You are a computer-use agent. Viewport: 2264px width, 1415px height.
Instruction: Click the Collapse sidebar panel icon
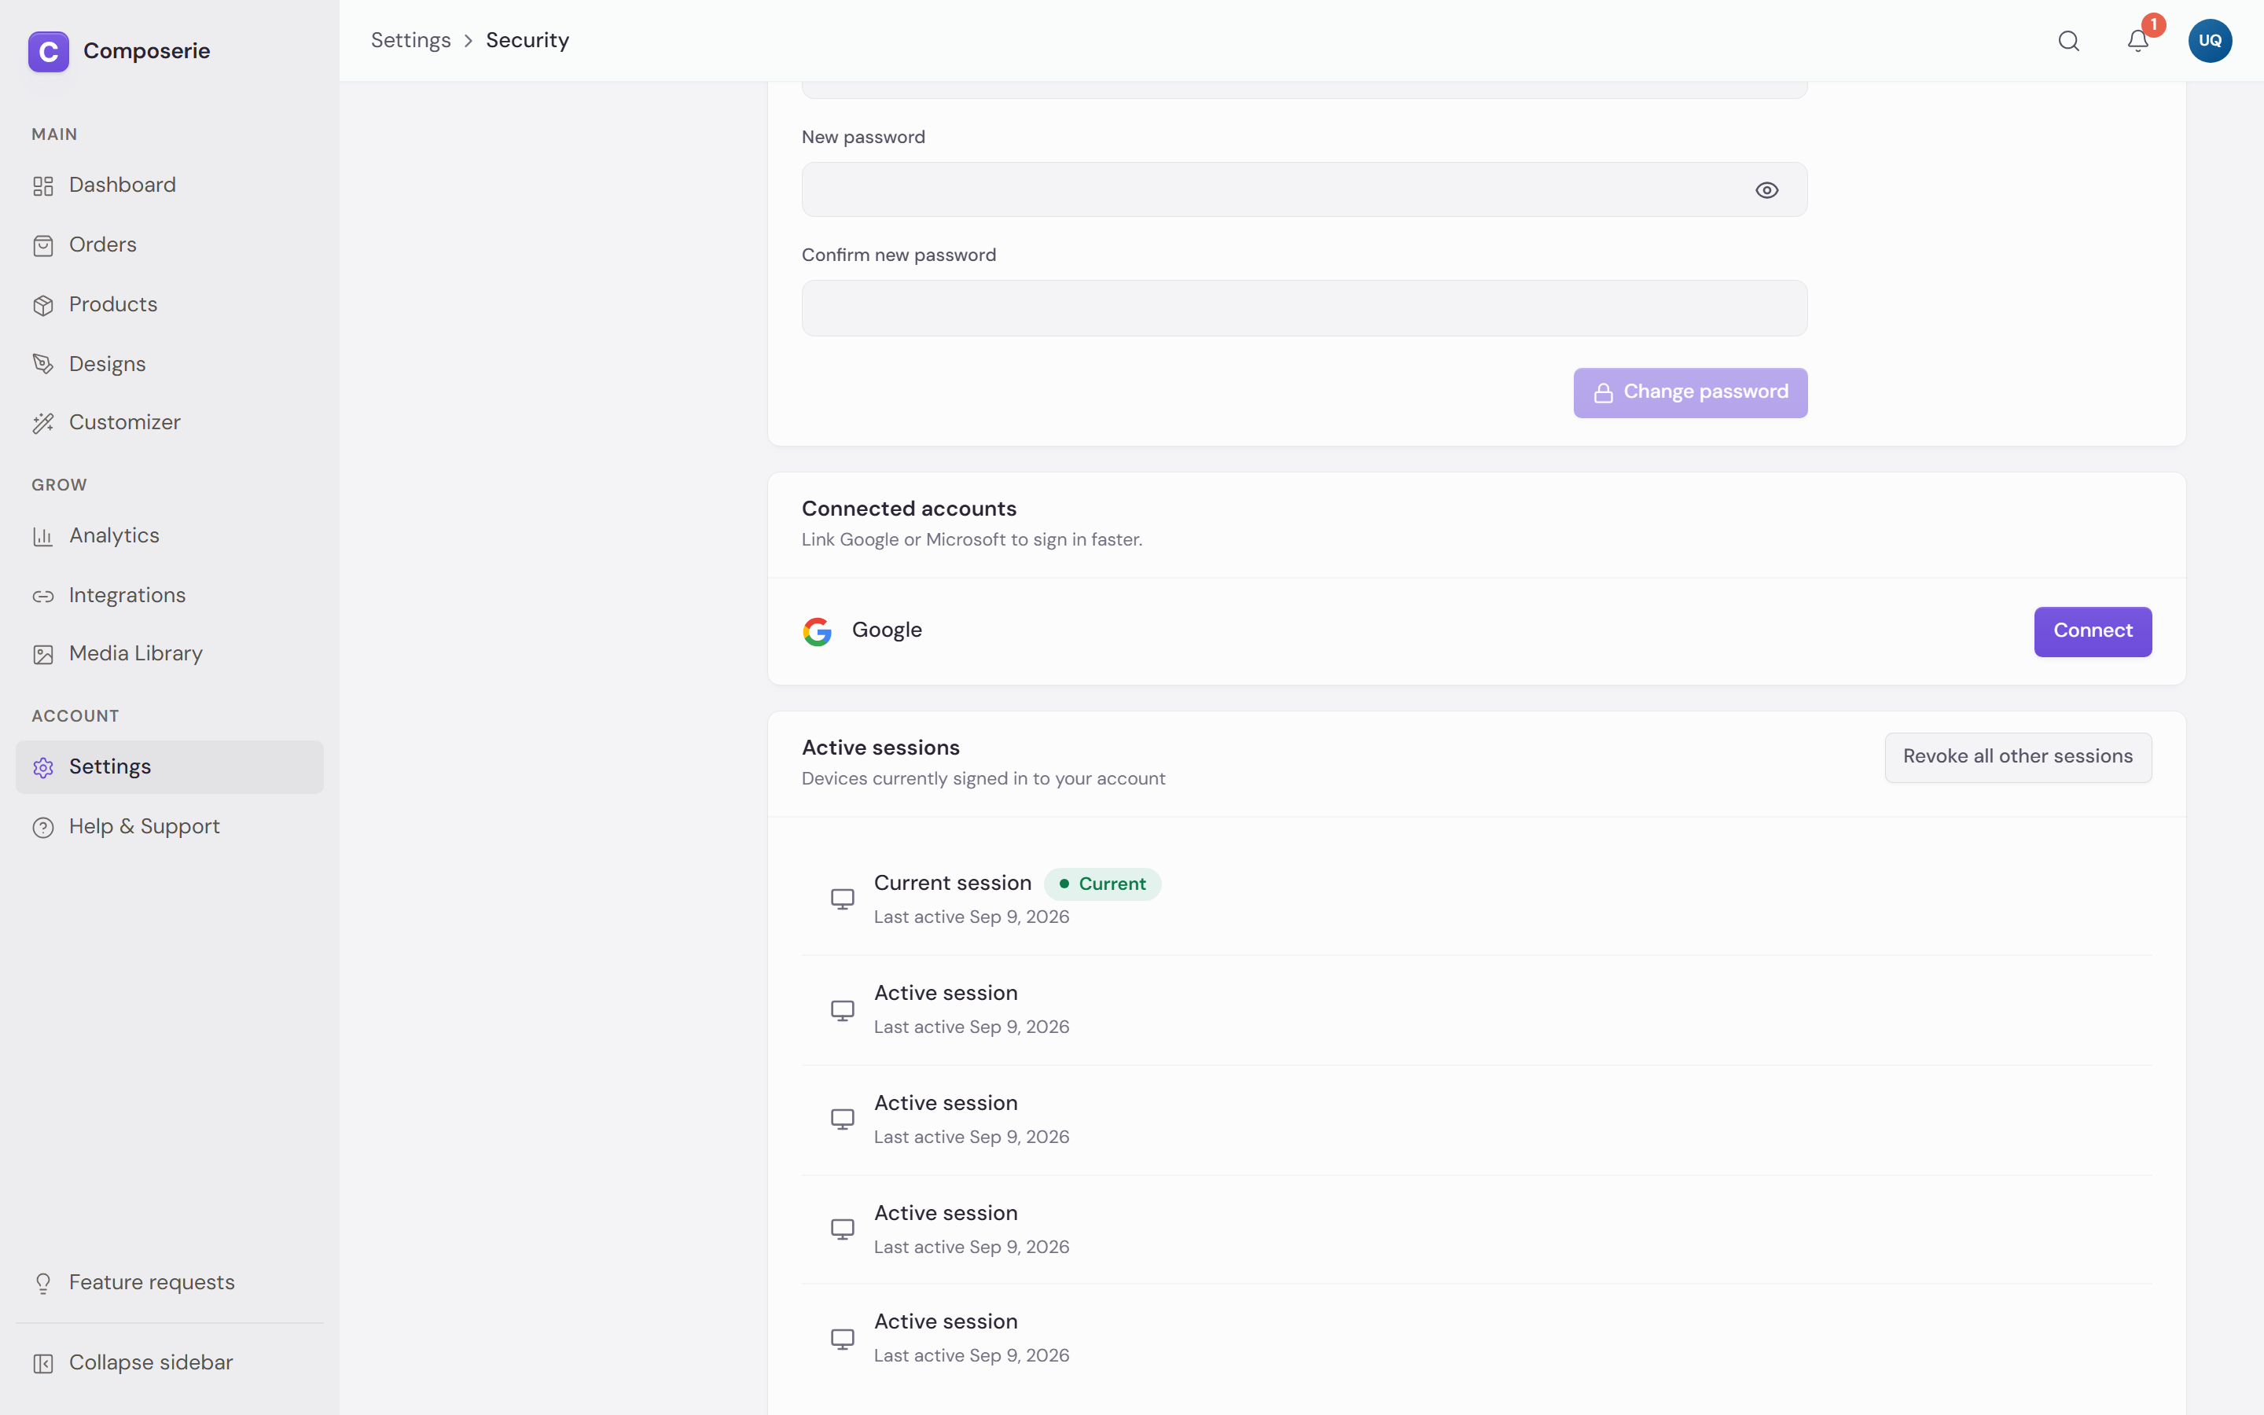(43, 1364)
